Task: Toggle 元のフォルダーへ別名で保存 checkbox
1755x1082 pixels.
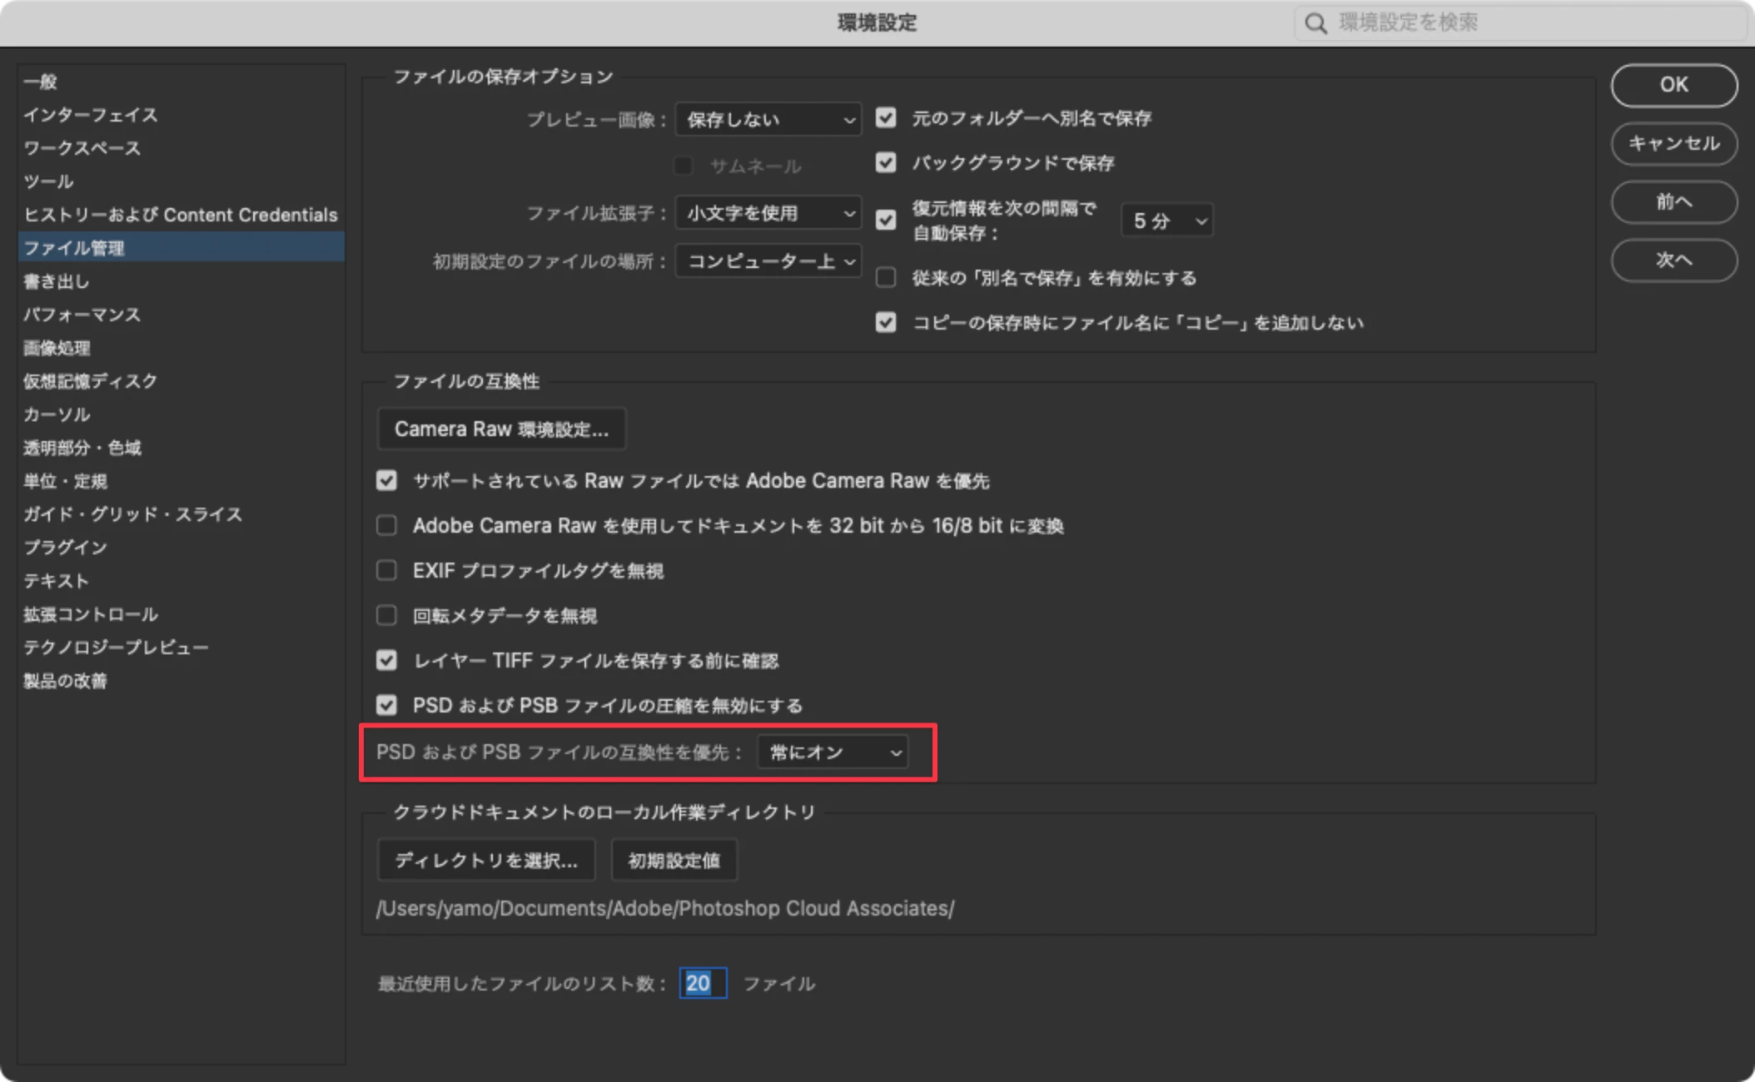Action: (x=886, y=118)
